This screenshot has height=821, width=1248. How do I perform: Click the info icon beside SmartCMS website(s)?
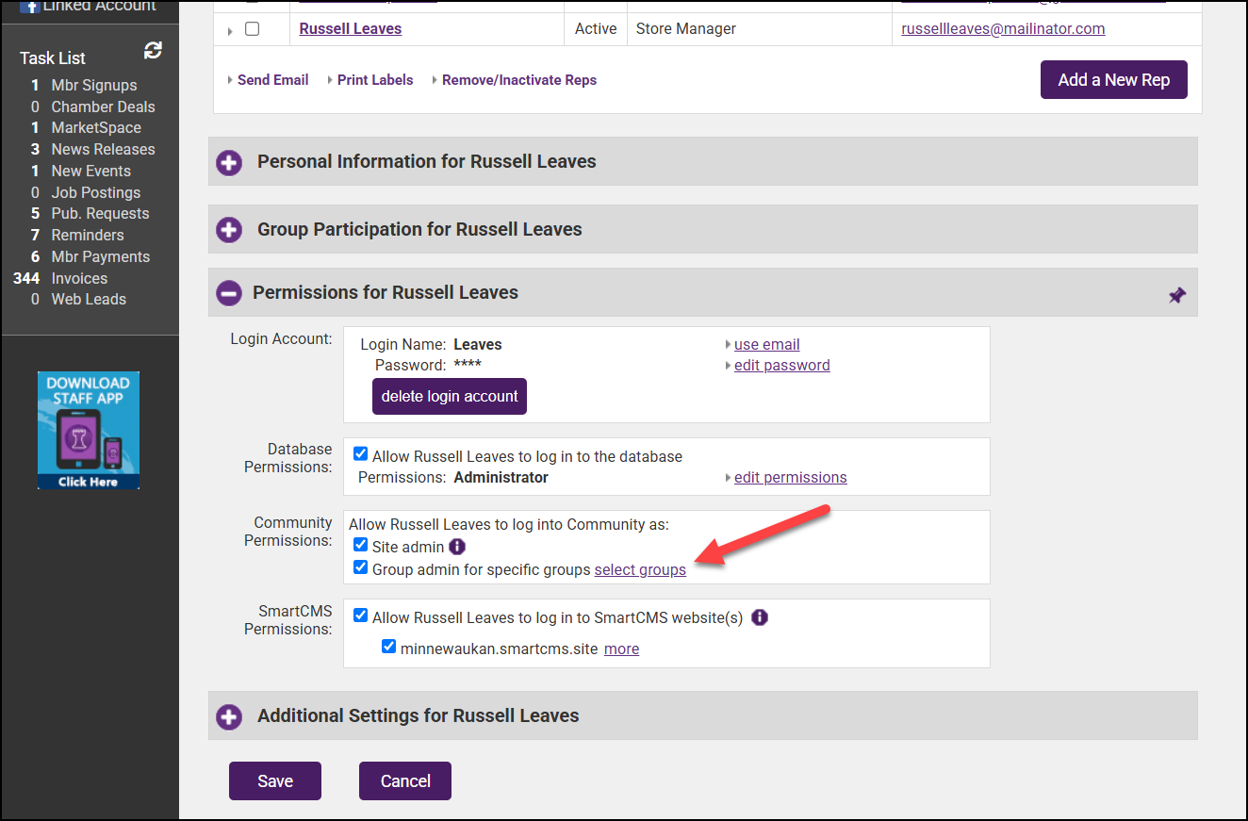760,618
